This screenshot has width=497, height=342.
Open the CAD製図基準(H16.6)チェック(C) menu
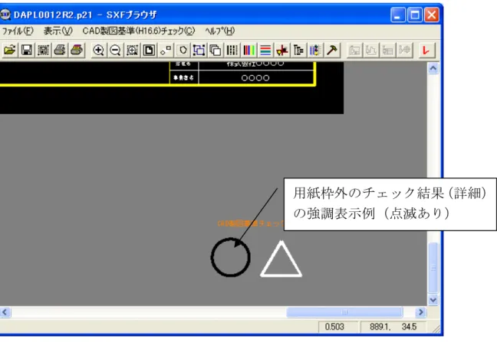tap(139, 31)
